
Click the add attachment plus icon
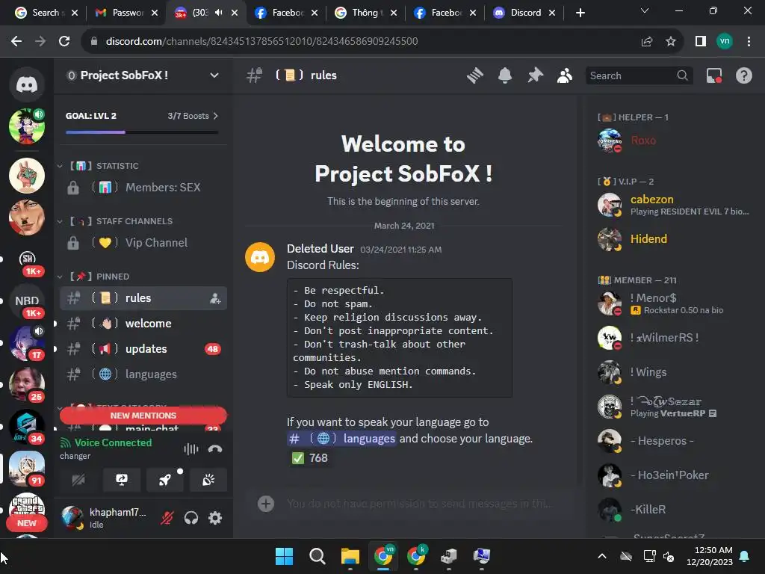266,504
